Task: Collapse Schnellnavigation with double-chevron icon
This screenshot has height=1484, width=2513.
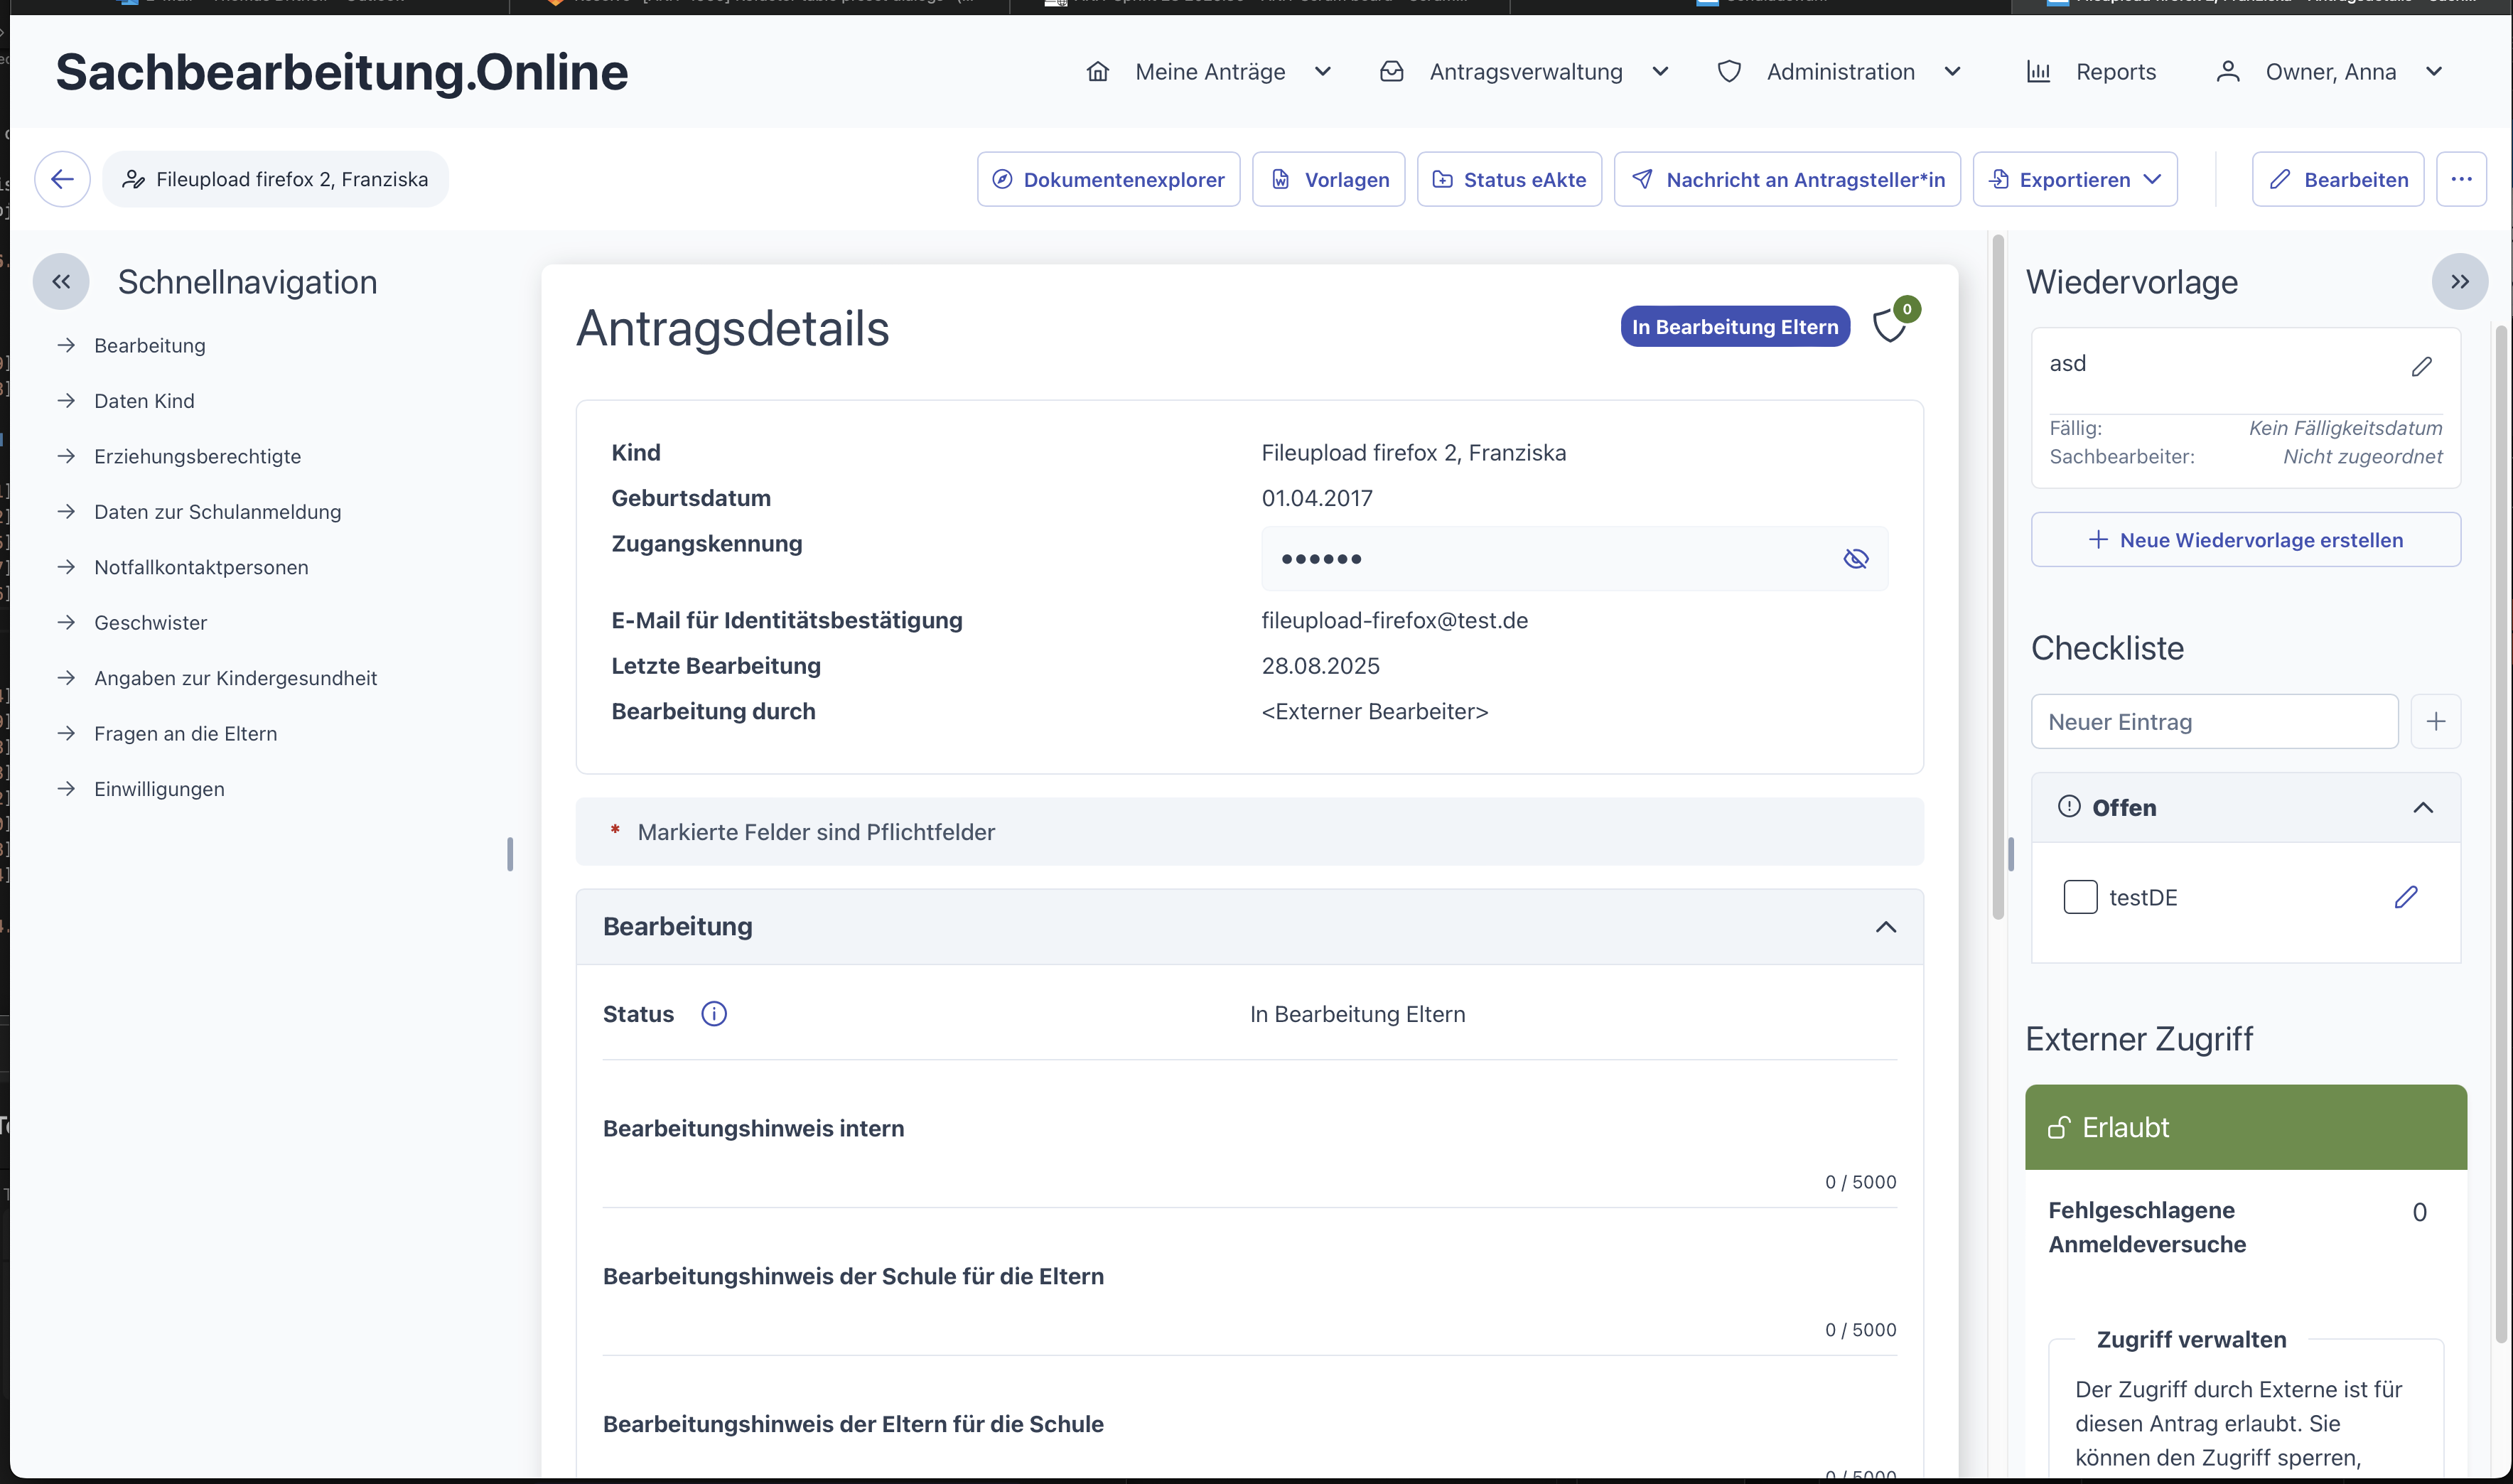Action: pos(61,282)
